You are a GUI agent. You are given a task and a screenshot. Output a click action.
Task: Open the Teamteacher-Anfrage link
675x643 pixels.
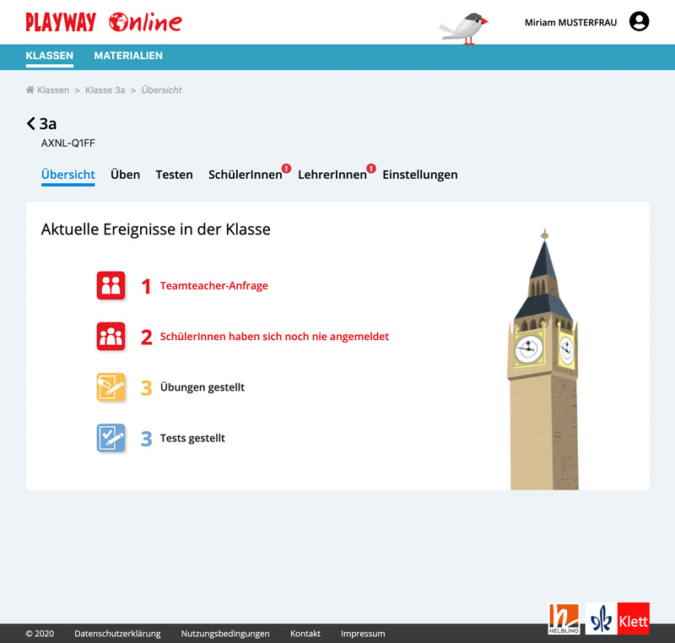(x=214, y=286)
